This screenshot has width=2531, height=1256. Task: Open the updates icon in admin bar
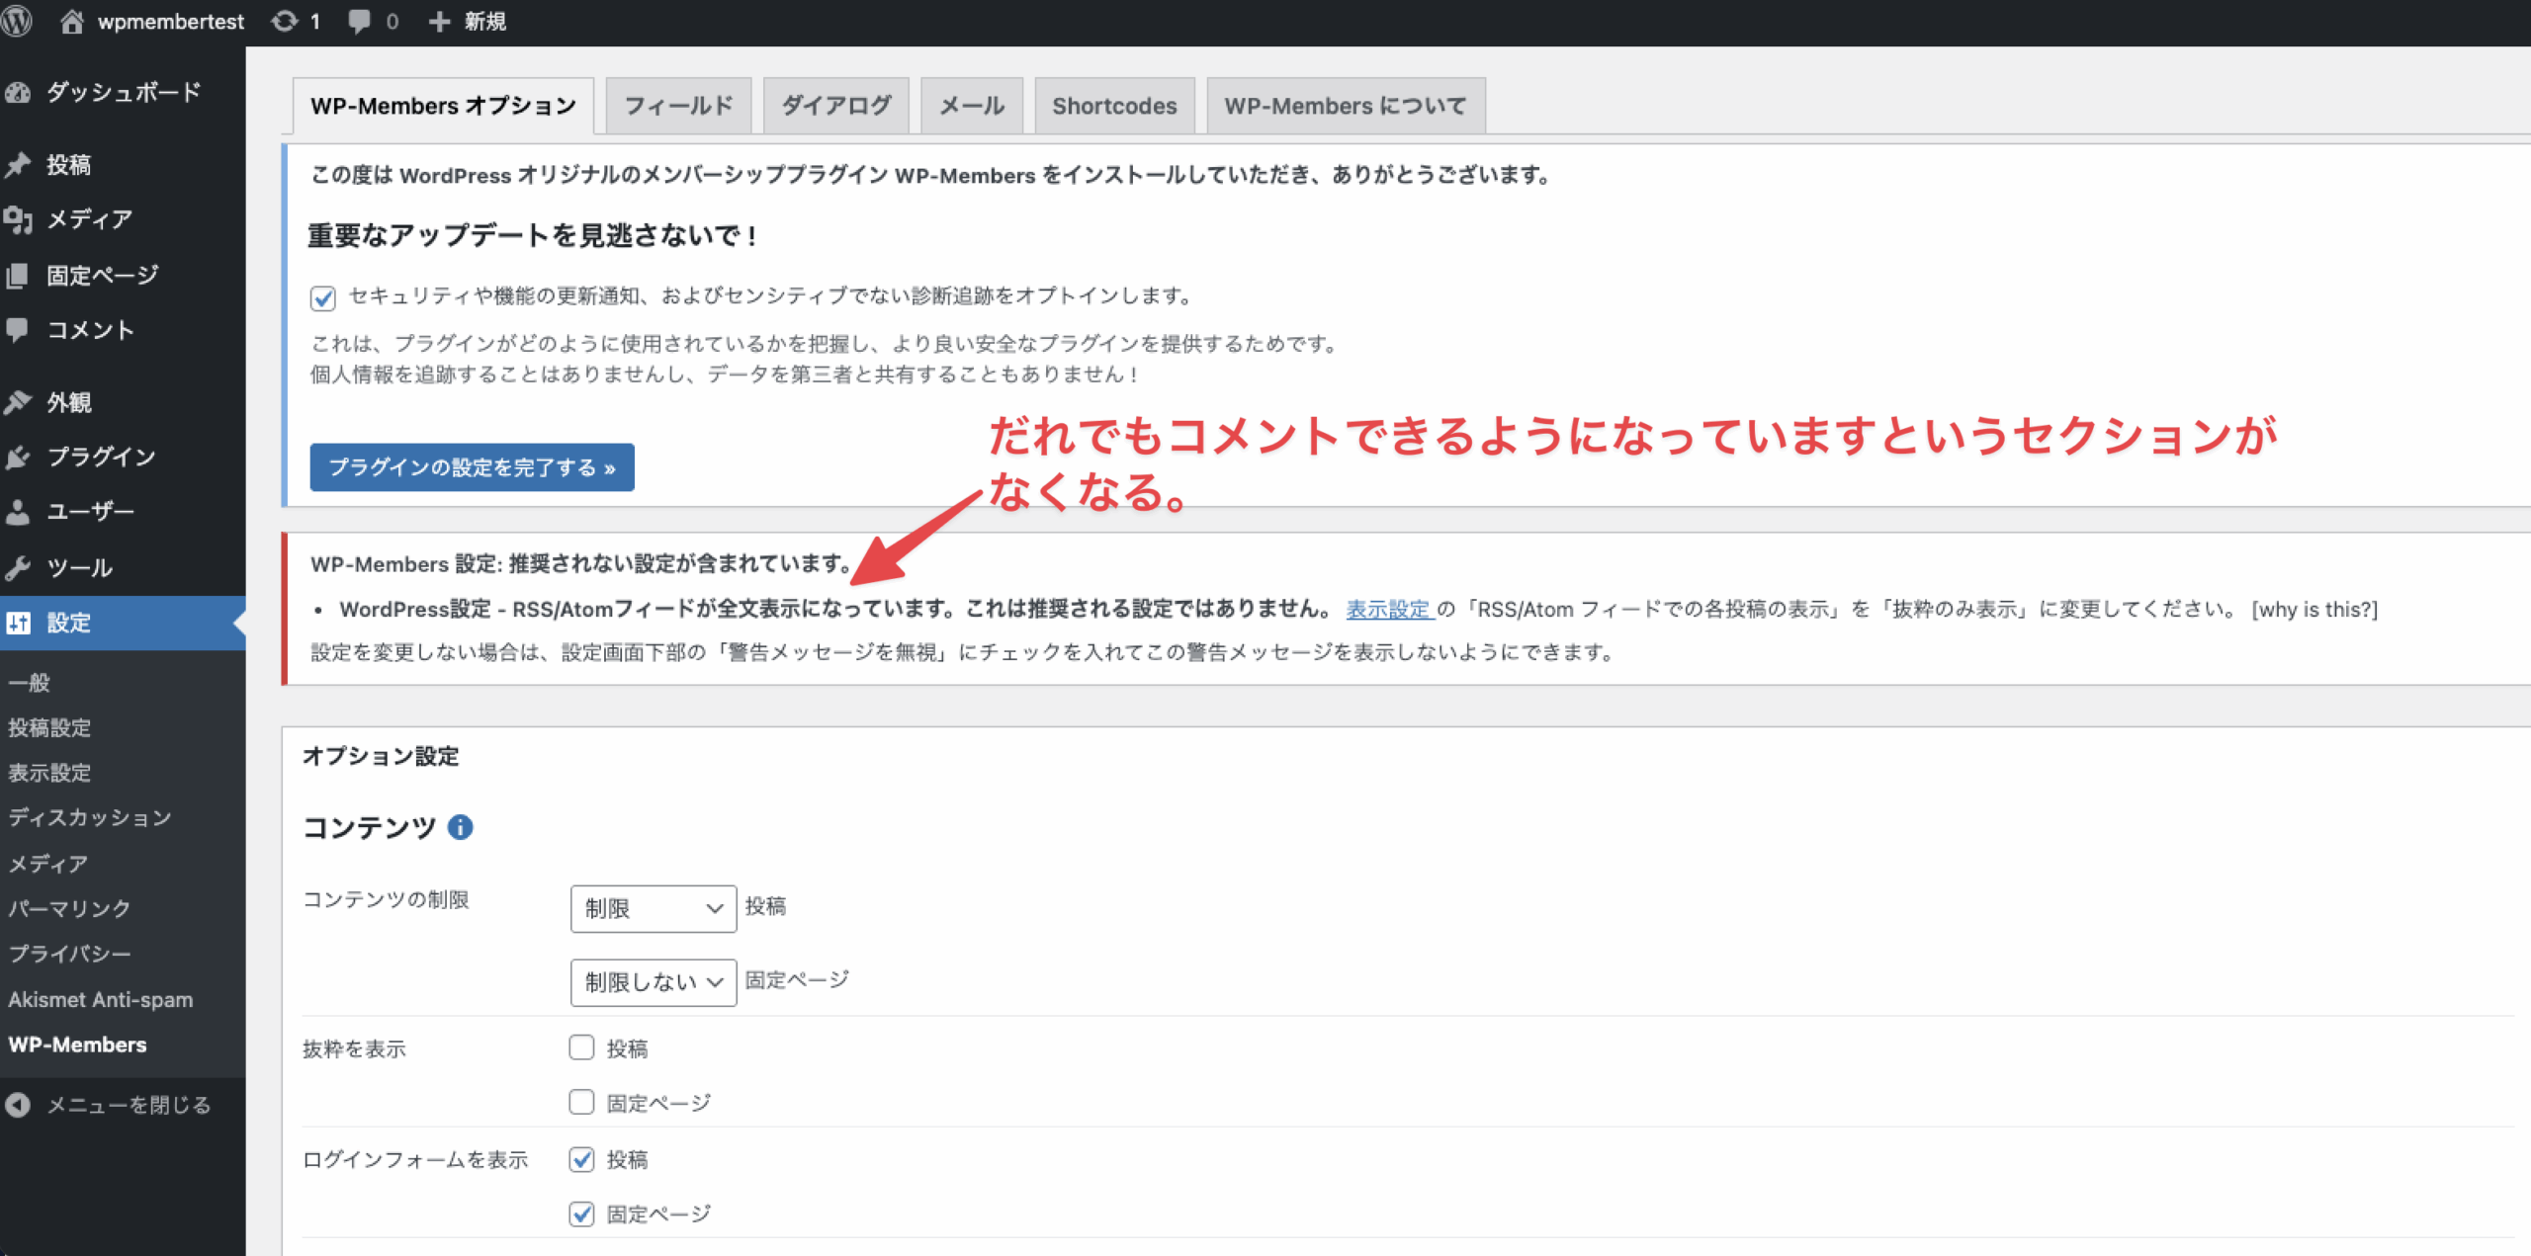(x=285, y=21)
